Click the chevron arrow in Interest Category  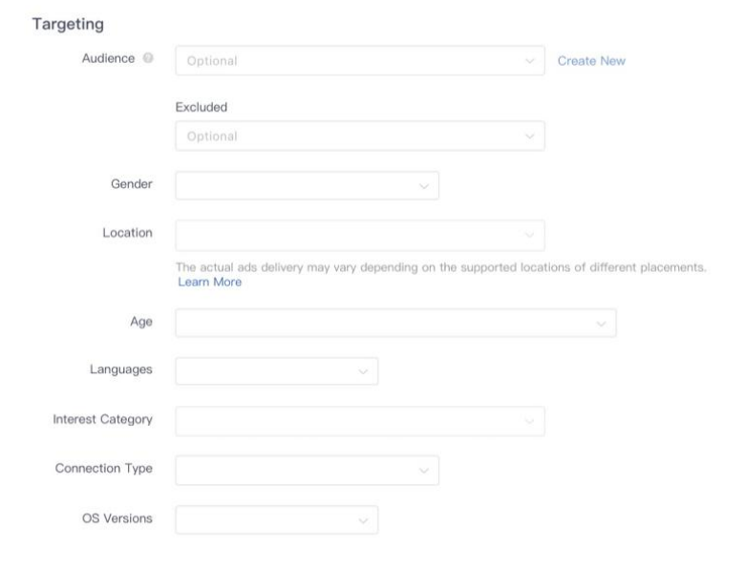click(x=530, y=420)
